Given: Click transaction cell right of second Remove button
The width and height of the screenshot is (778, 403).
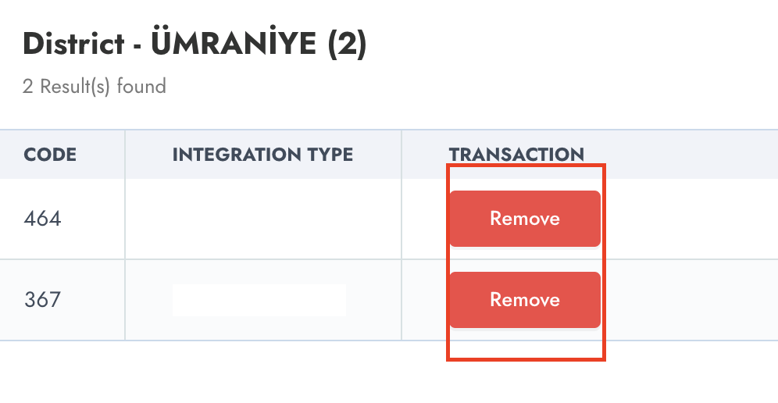Looking at the screenshot, I should pyautogui.click(x=687, y=300).
